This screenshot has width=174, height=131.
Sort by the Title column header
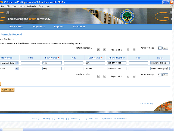pos(30,58)
